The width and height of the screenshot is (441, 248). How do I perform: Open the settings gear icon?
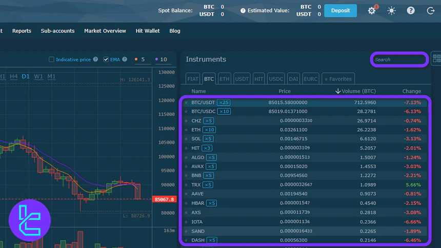[x=372, y=11]
